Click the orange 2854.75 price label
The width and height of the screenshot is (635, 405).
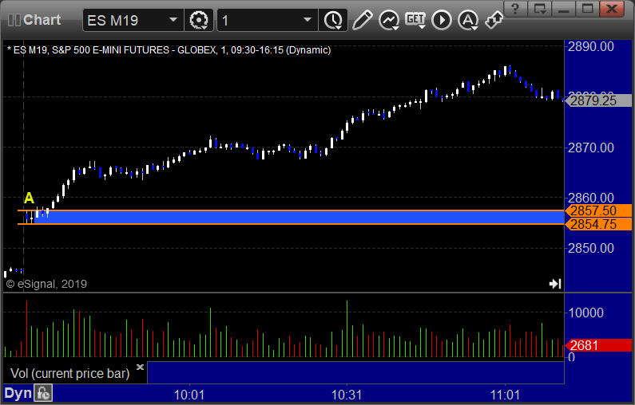tap(598, 224)
